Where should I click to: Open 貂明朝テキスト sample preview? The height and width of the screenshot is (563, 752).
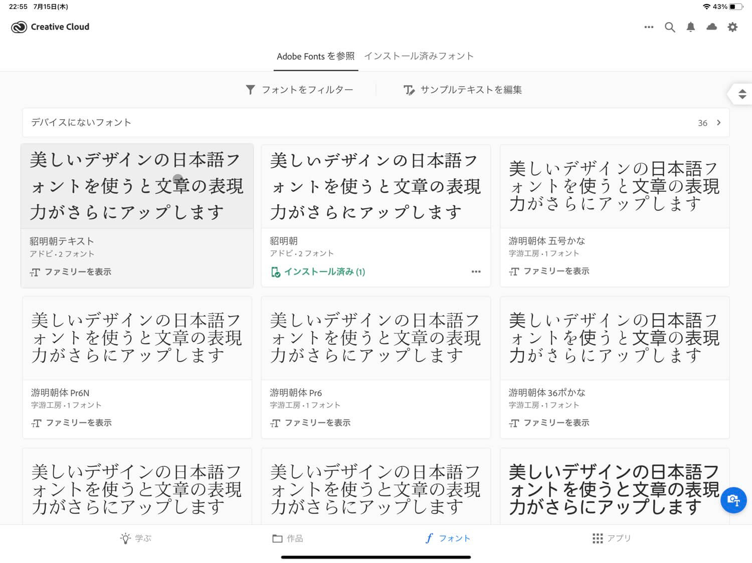tap(137, 186)
